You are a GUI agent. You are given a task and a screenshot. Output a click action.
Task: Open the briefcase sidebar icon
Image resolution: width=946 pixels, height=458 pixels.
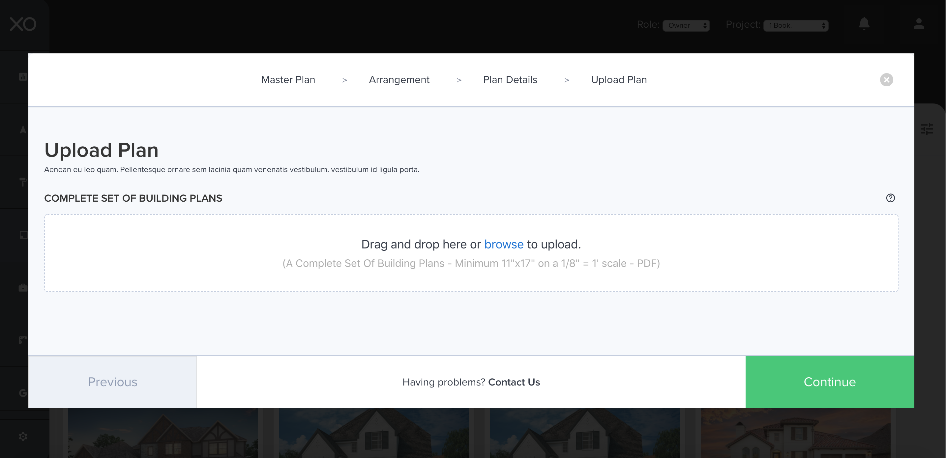pos(23,287)
